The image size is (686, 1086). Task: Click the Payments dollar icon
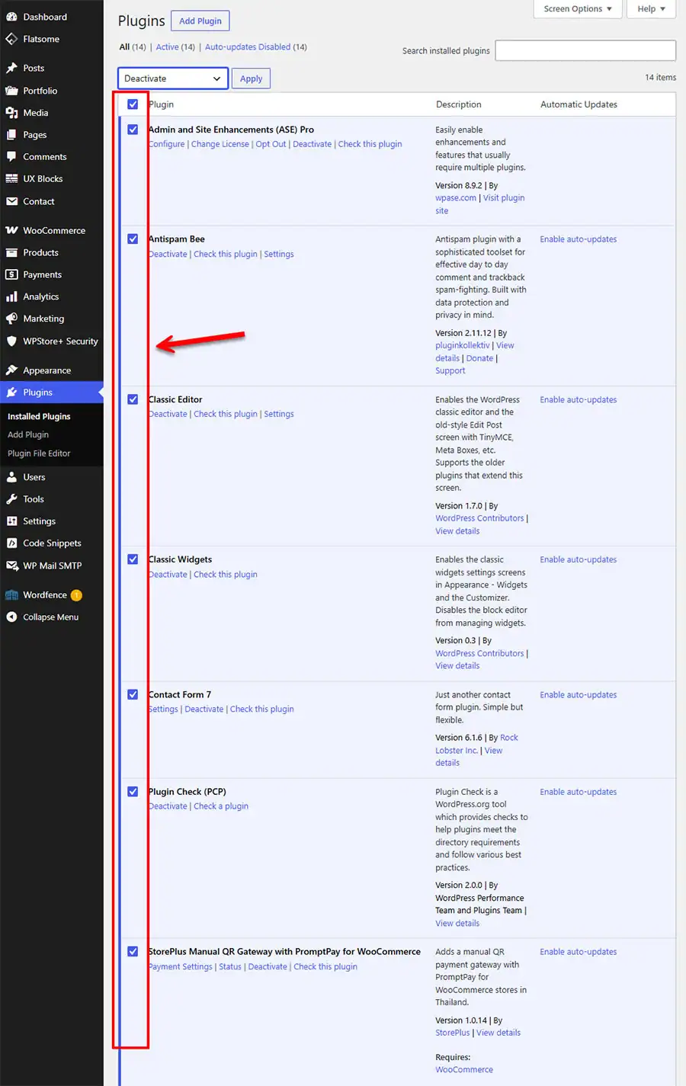[x=11, y=274]
